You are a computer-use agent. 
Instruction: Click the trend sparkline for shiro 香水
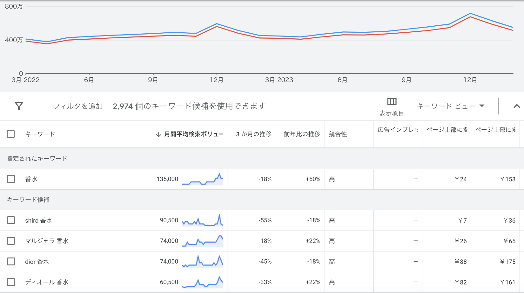pyautogui.click(x=203, y=220)
